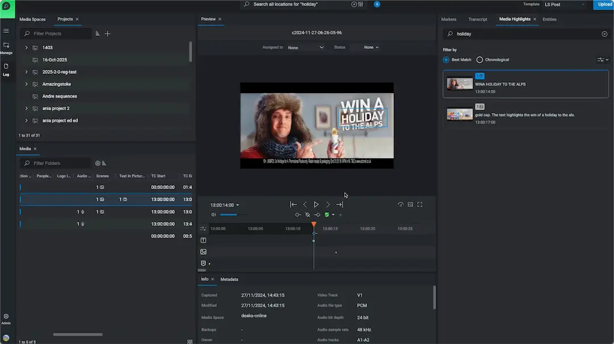Image resolution: width=614 pixels, height=344 pixels.
Task: Open the Log section in sidebar
Action: click(6, 69)
